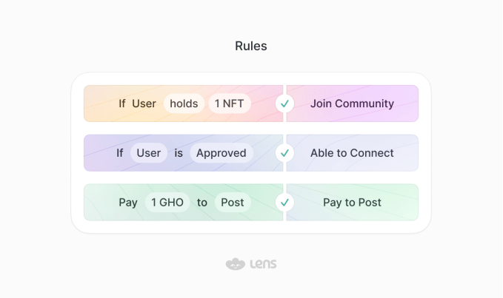Select the "Post" pill after "to"
This screenshot has width=503, height=298.
coord(233,202)
